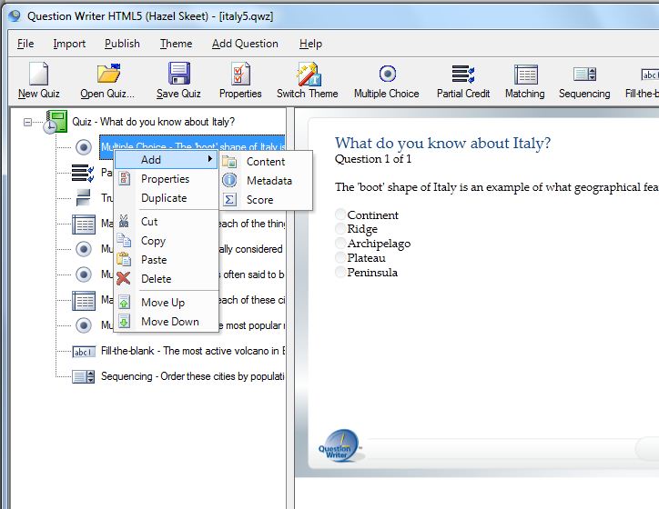
Task: Select Sequencing cities by population row
Action: [193, 376]
